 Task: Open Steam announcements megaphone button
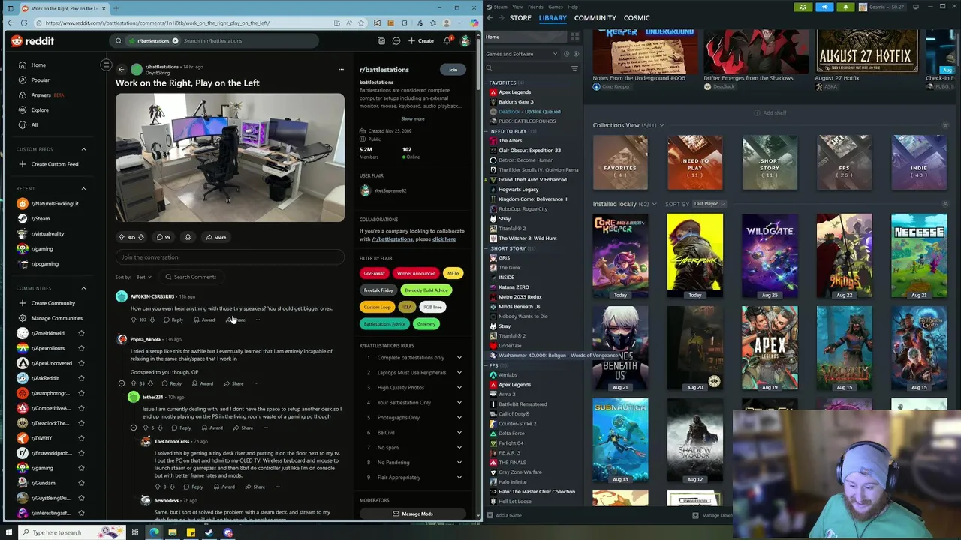point(824,7)
